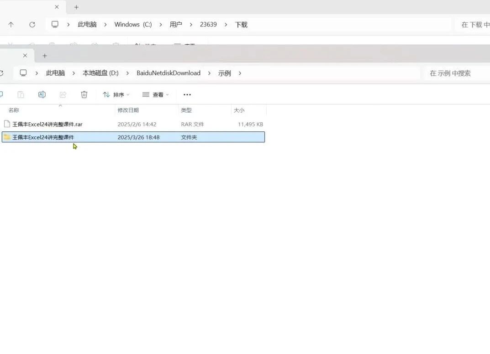Image resolution: width=490 pixels, height=354 pixels.
Task: Expand chevron after 用户 breadcrumb
Action: point(191,24)
